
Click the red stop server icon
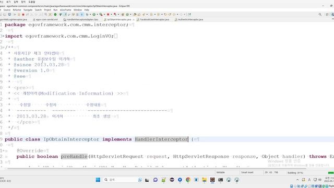click(108, 15)
